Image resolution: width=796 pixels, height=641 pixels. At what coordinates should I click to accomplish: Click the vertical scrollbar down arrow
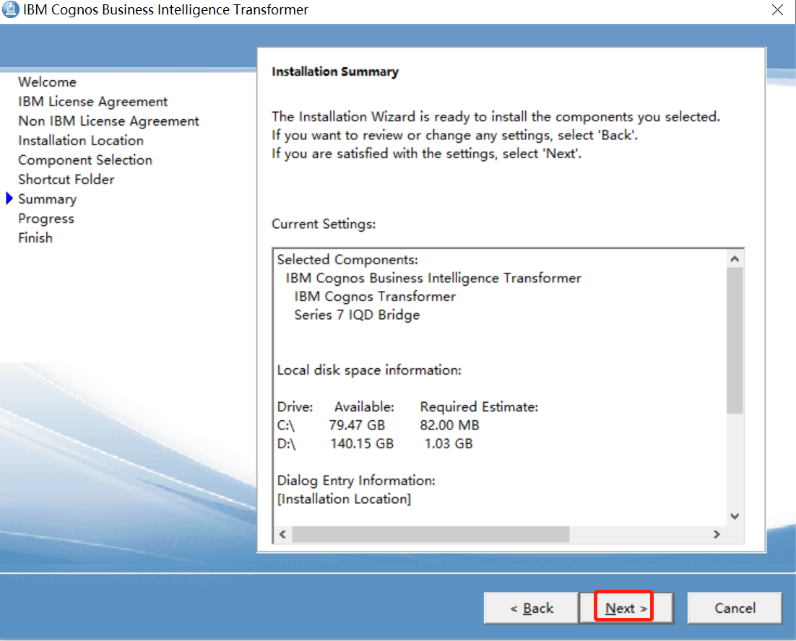735,516
